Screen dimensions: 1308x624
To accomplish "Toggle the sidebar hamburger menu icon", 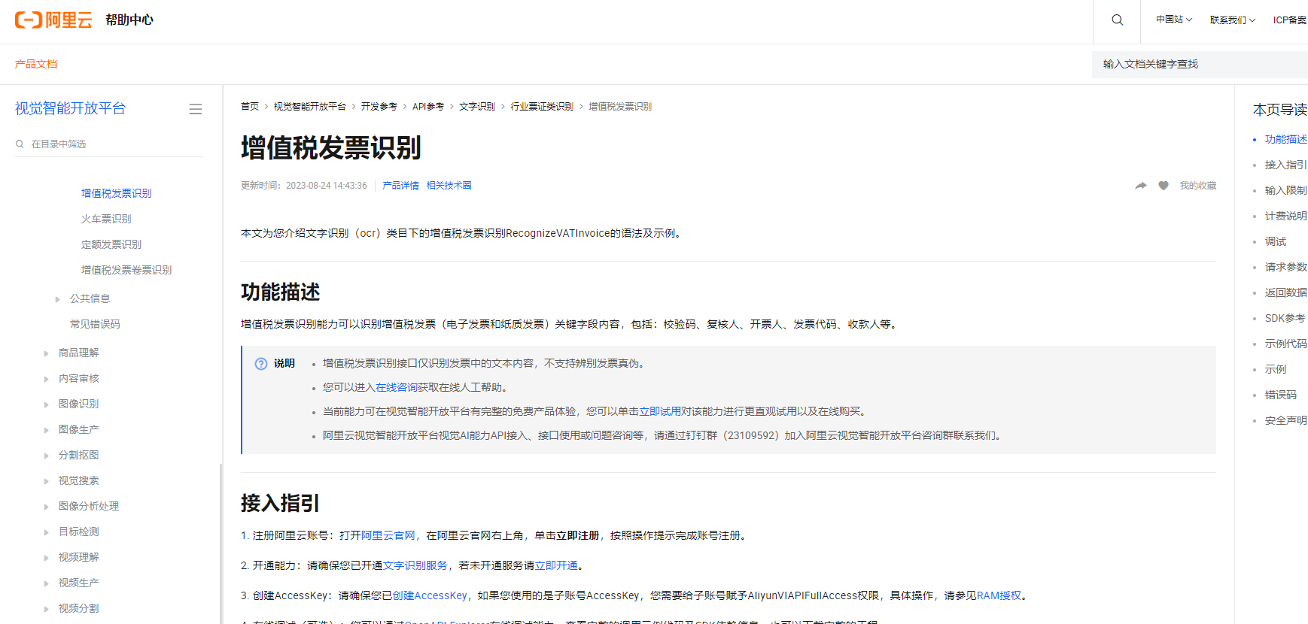I will point(196,109).
